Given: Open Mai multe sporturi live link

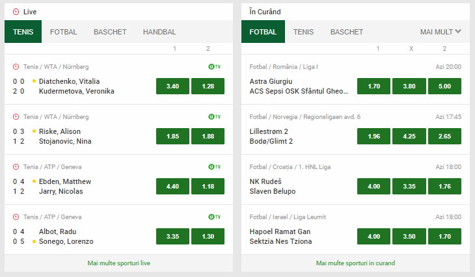Looking at the screenshot, I should tap(119, 263).
